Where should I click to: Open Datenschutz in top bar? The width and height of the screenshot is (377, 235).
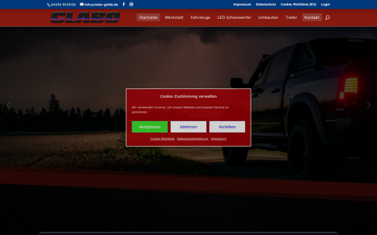pyautogui.click(x=266, y=4)
